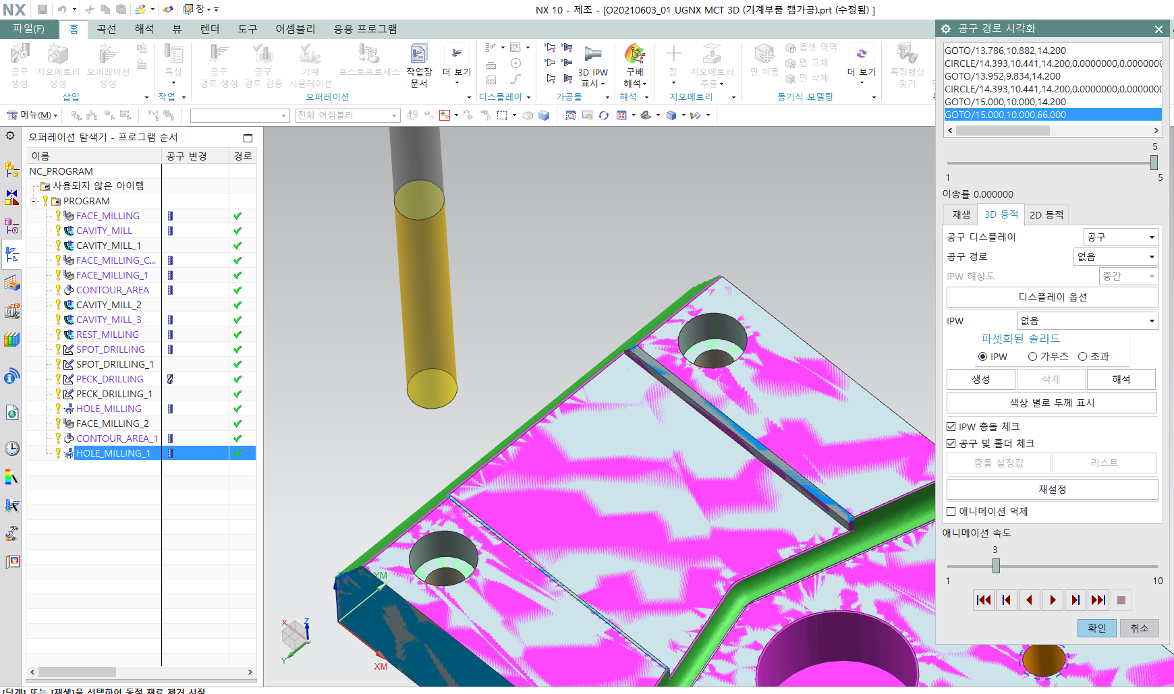This screenshot has height=694, width=1174.
Task: Step back to previous operation
Action: click(1007, 600)
